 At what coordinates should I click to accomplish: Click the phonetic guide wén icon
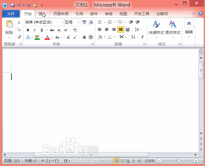(x=84, y=22)
